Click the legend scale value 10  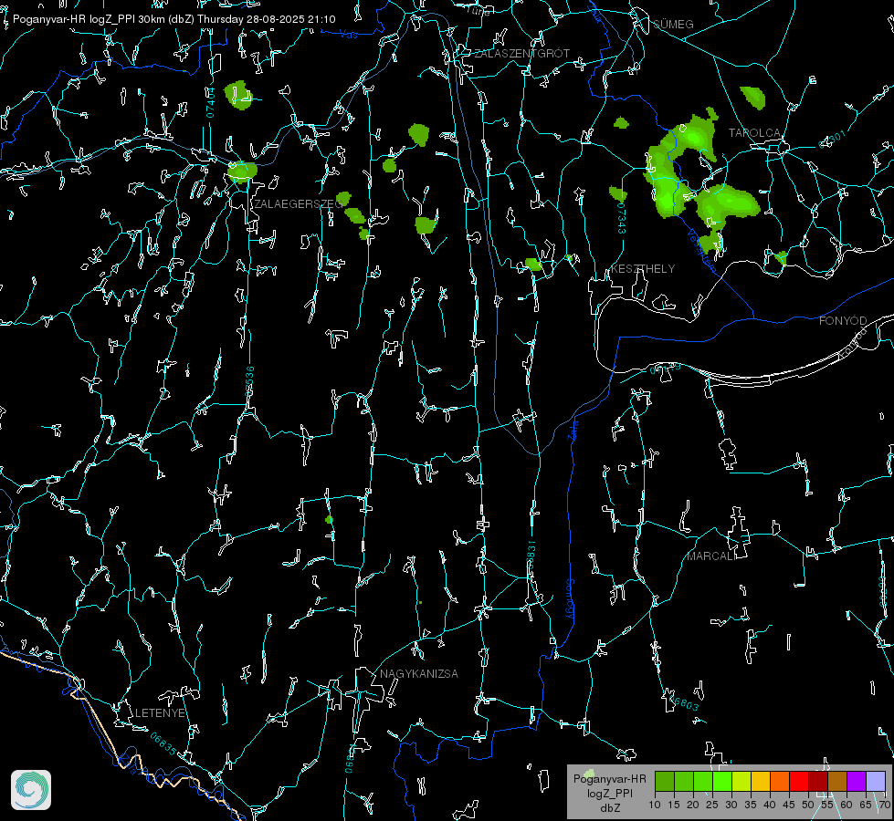655,805
